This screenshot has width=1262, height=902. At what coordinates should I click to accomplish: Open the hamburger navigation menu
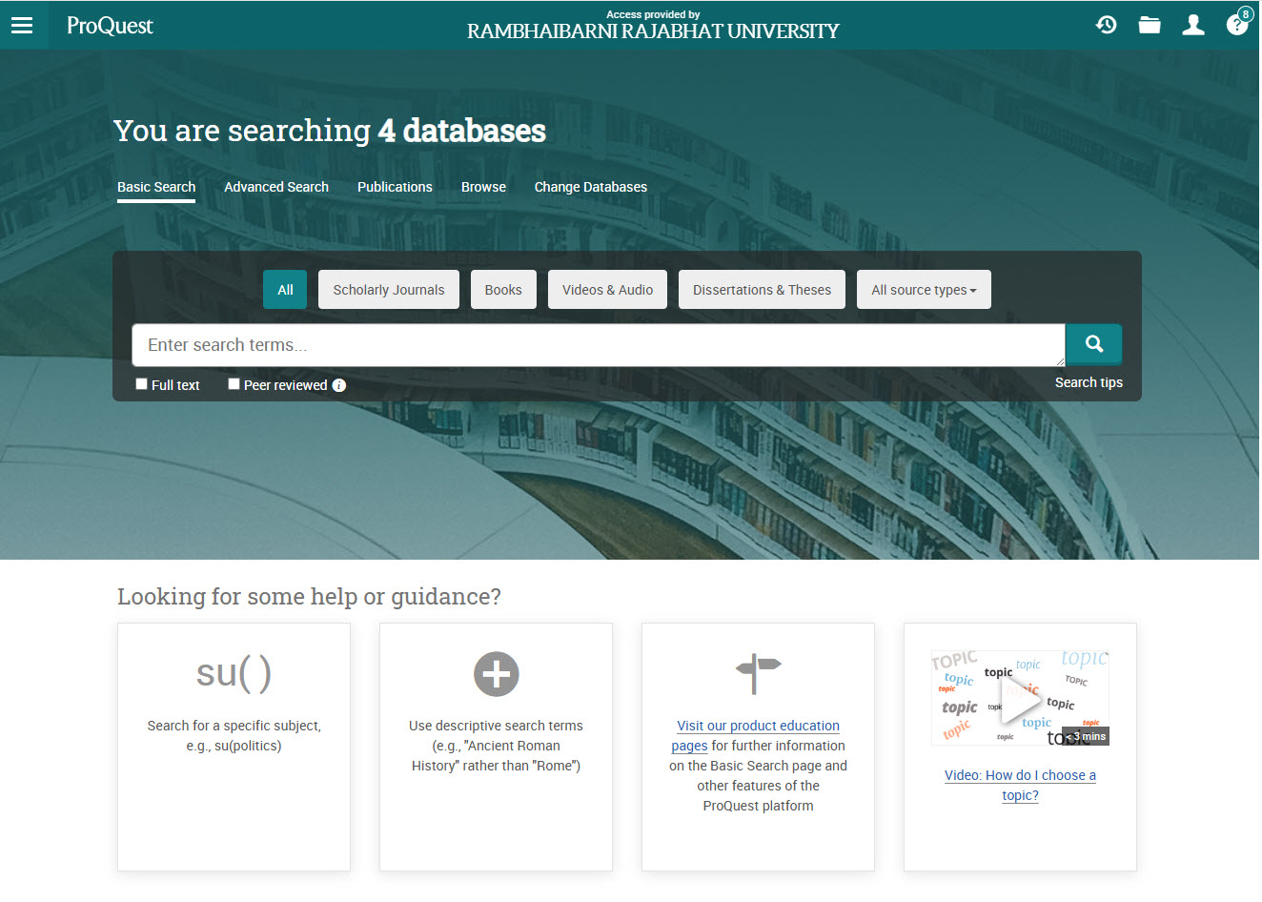click(22, 26)
